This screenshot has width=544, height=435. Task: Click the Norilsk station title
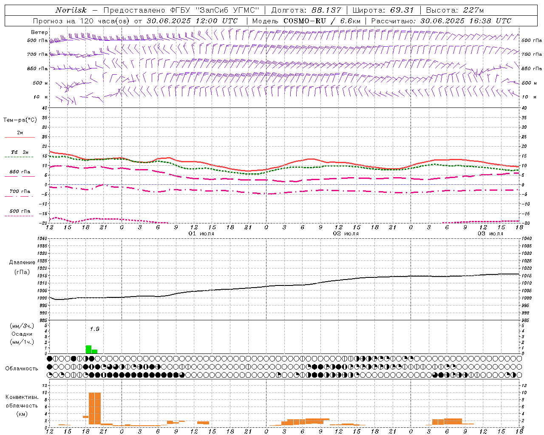pyautogui.click(x=71, y=10)
